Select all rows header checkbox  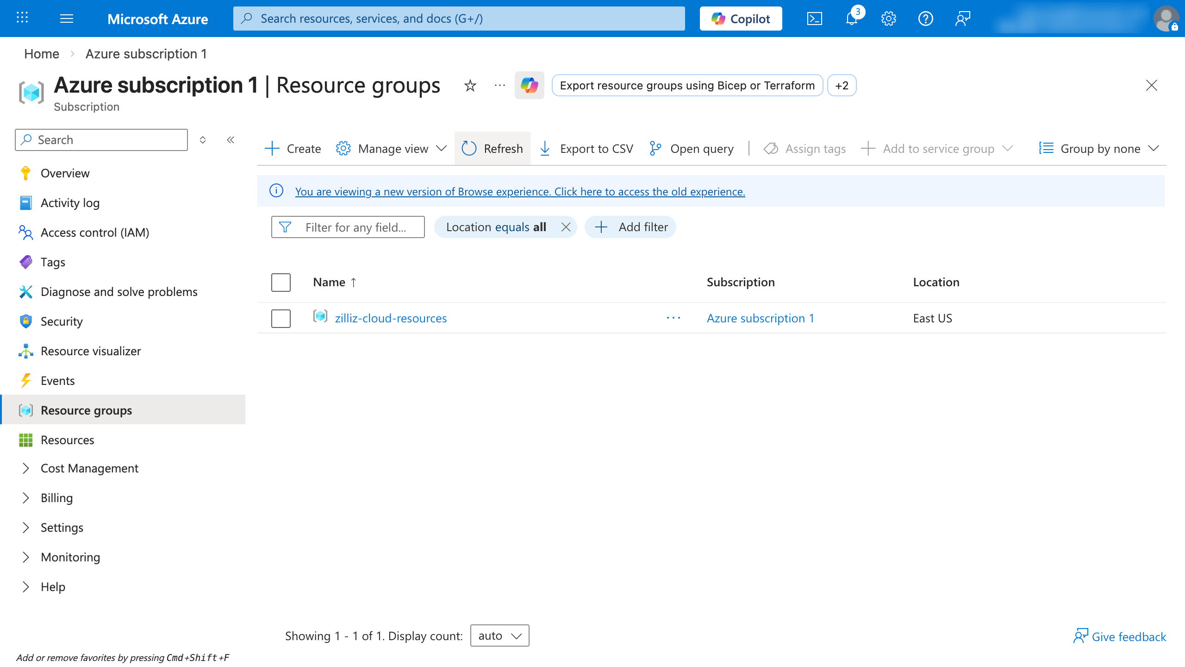281,283
